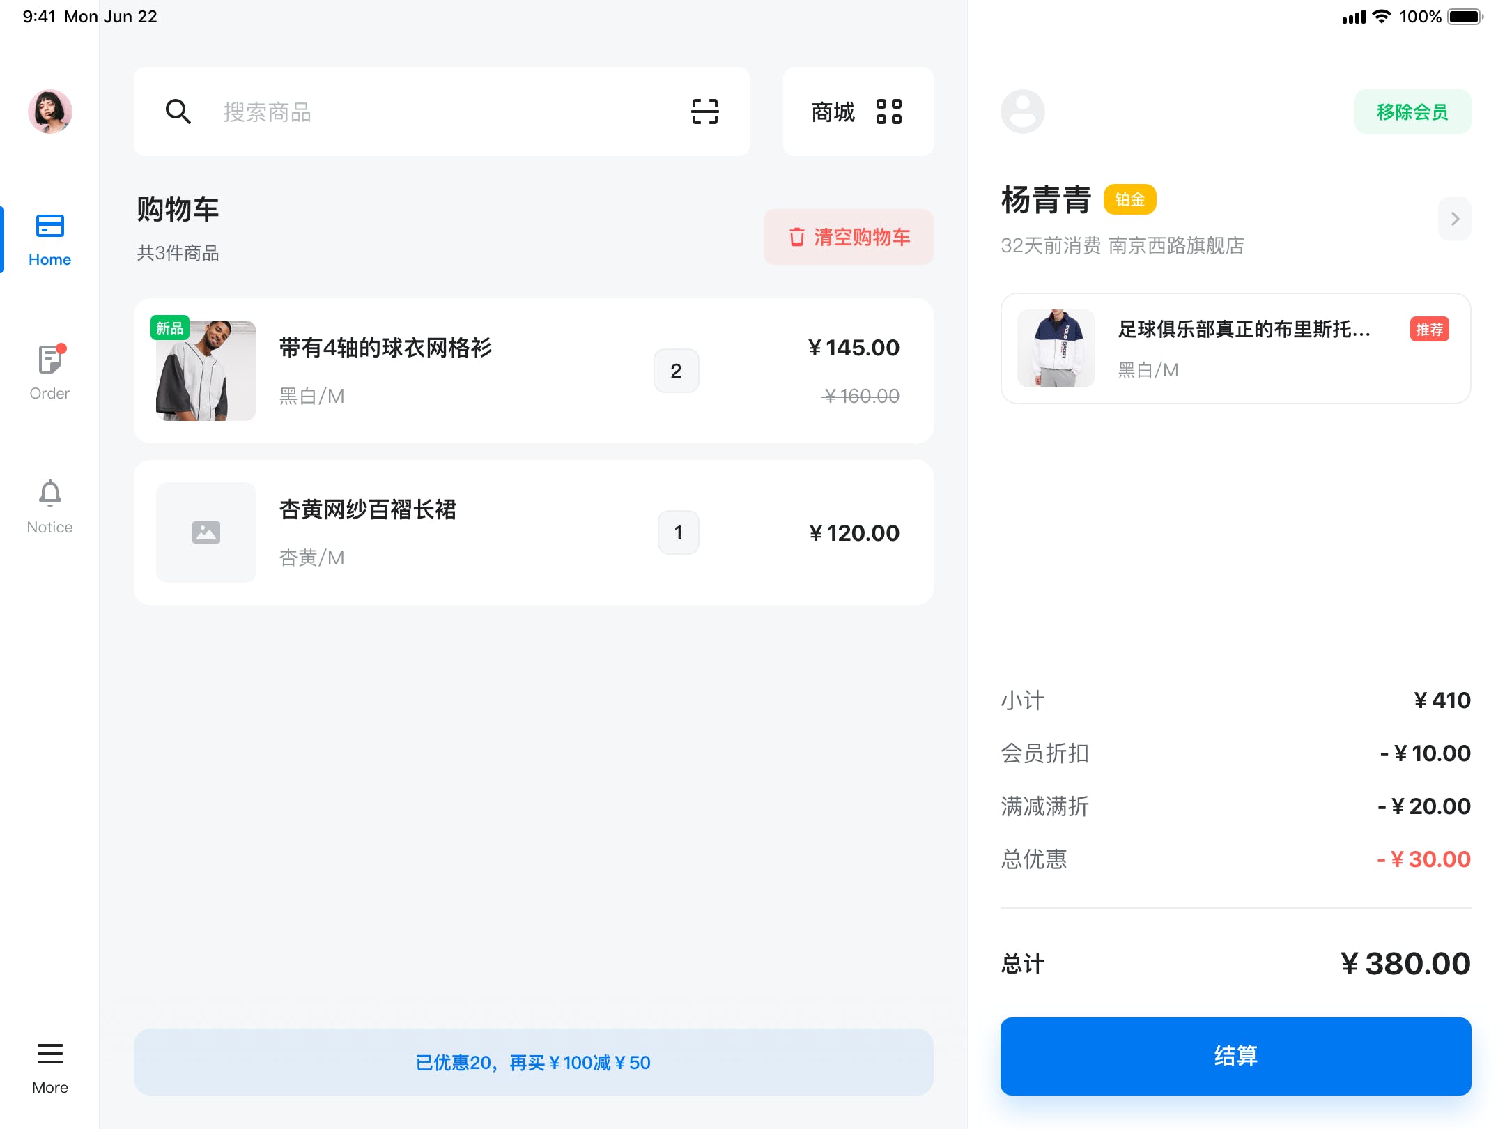
Task: Click the magnifier search icon
Action: coord(178,112)
